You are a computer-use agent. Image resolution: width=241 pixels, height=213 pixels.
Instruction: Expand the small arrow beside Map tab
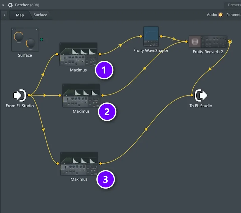tap(4, 15)
